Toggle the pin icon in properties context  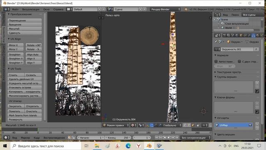tap(216, 42)
